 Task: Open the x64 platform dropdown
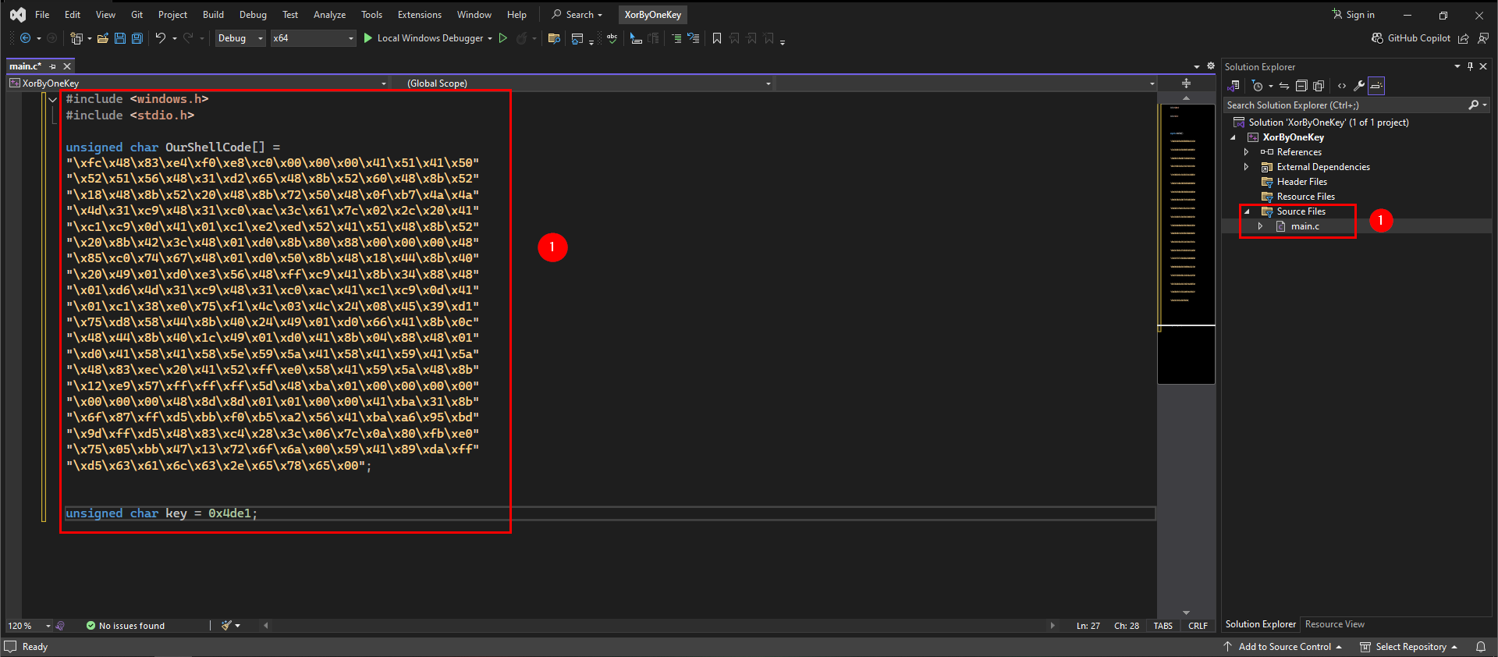pos(313,38)
